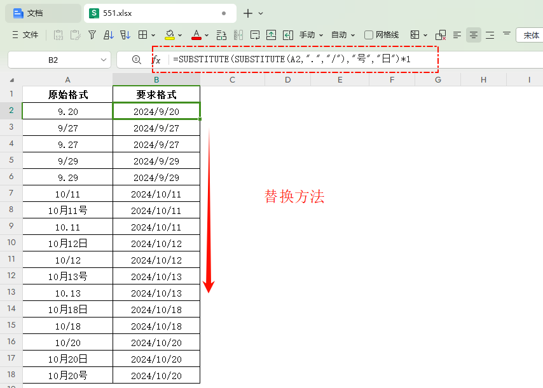
Task: Select the 551.xlsx tab
Action: coord(160,13)
